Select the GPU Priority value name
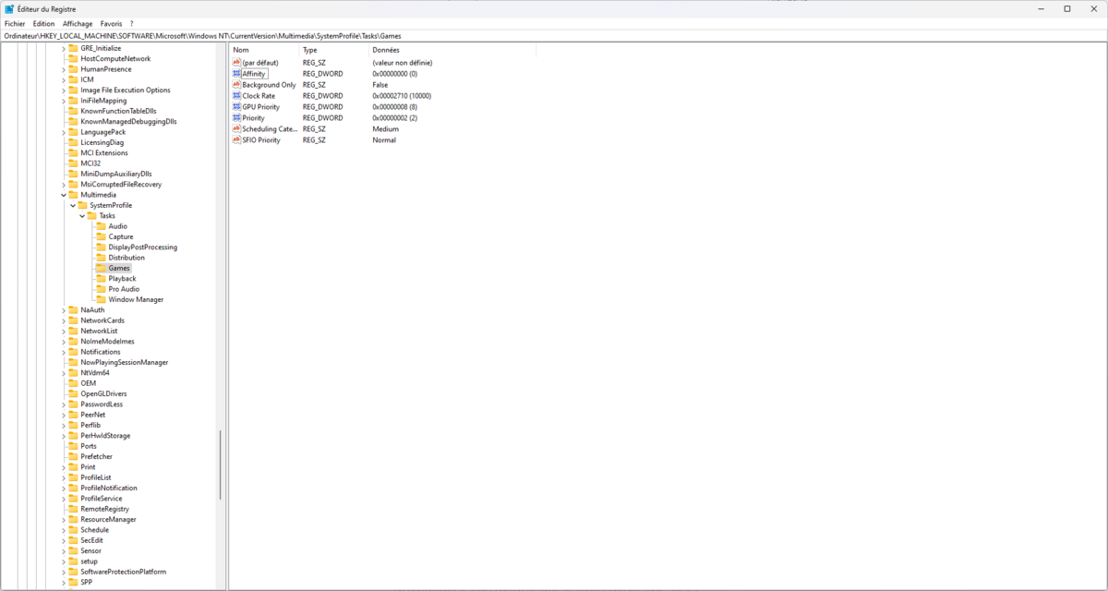1108x591 pixels. click(x=261, y=107)
